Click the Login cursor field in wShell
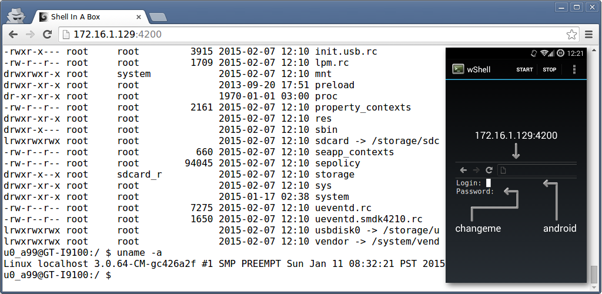This screenshot has width=602, height=294. 489,183
